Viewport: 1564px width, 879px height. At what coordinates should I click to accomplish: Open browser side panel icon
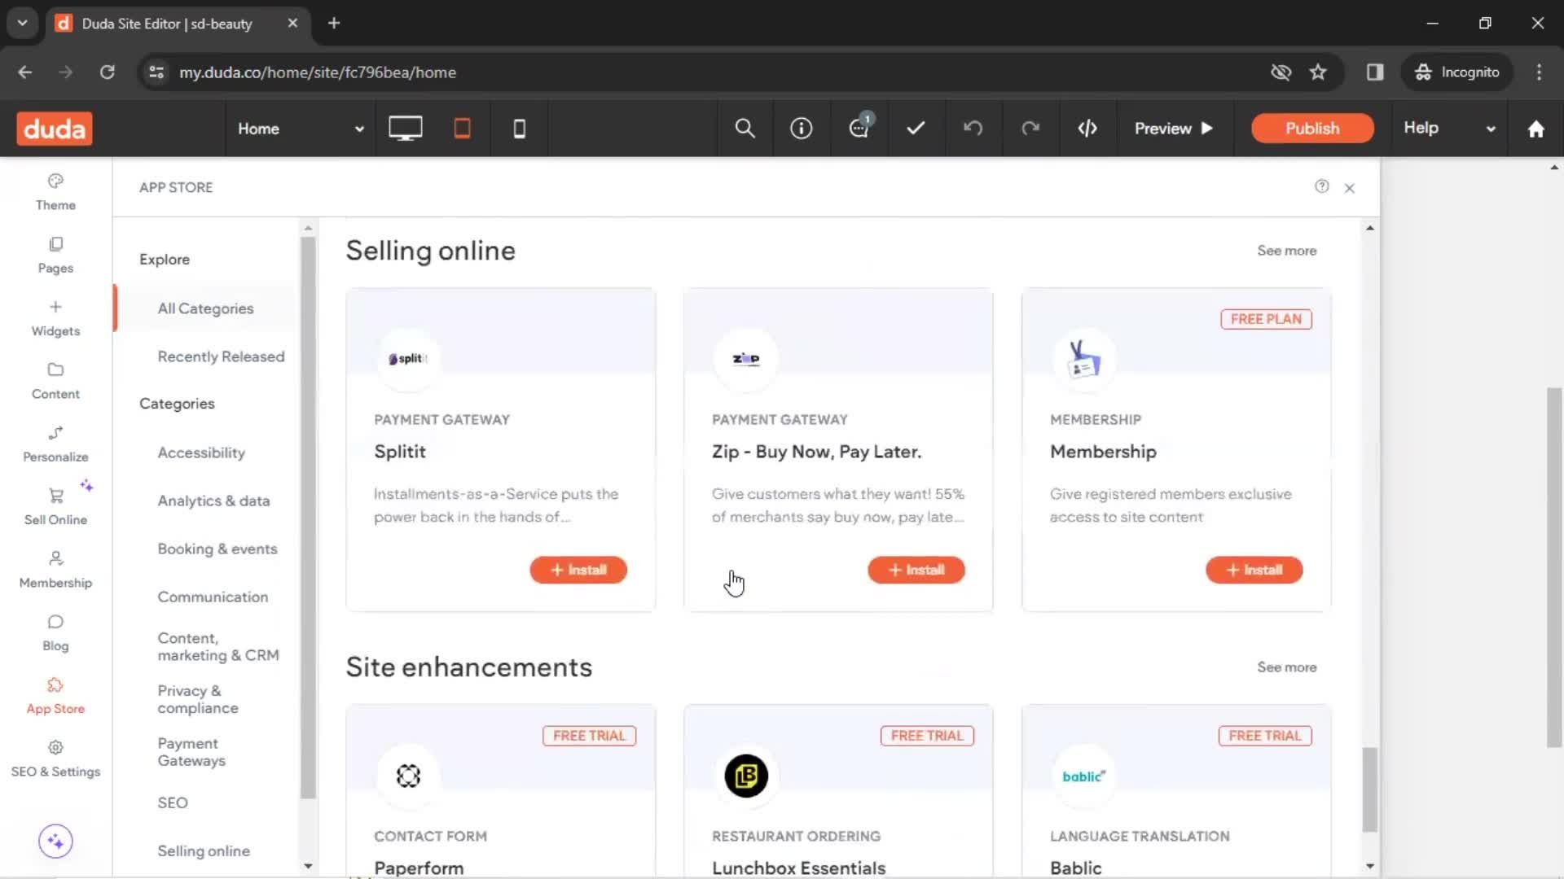point(1375,72)
